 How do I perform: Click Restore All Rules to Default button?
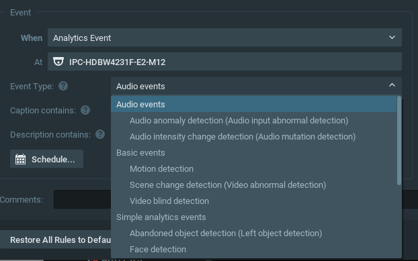[60, 240]
